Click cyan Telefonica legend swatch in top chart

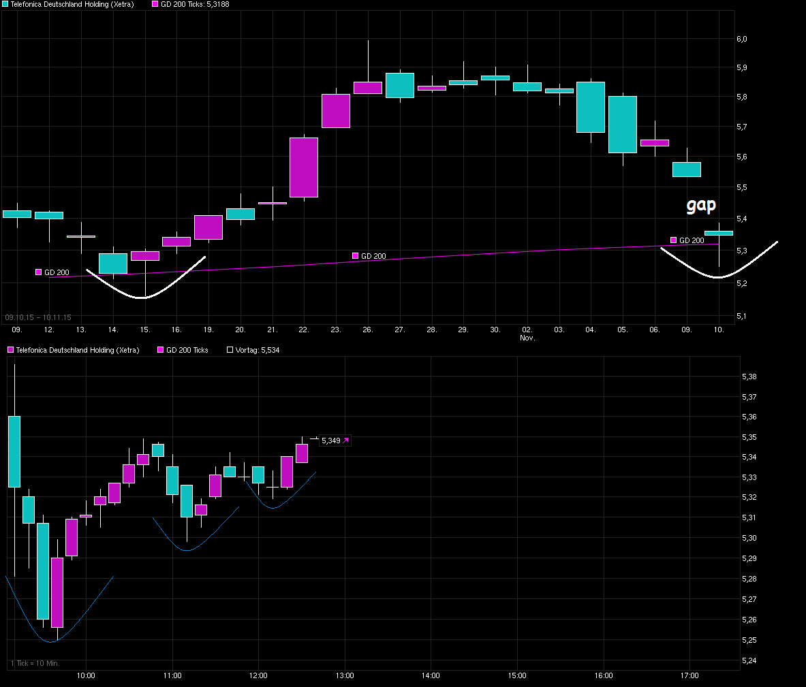coord(5,4)
